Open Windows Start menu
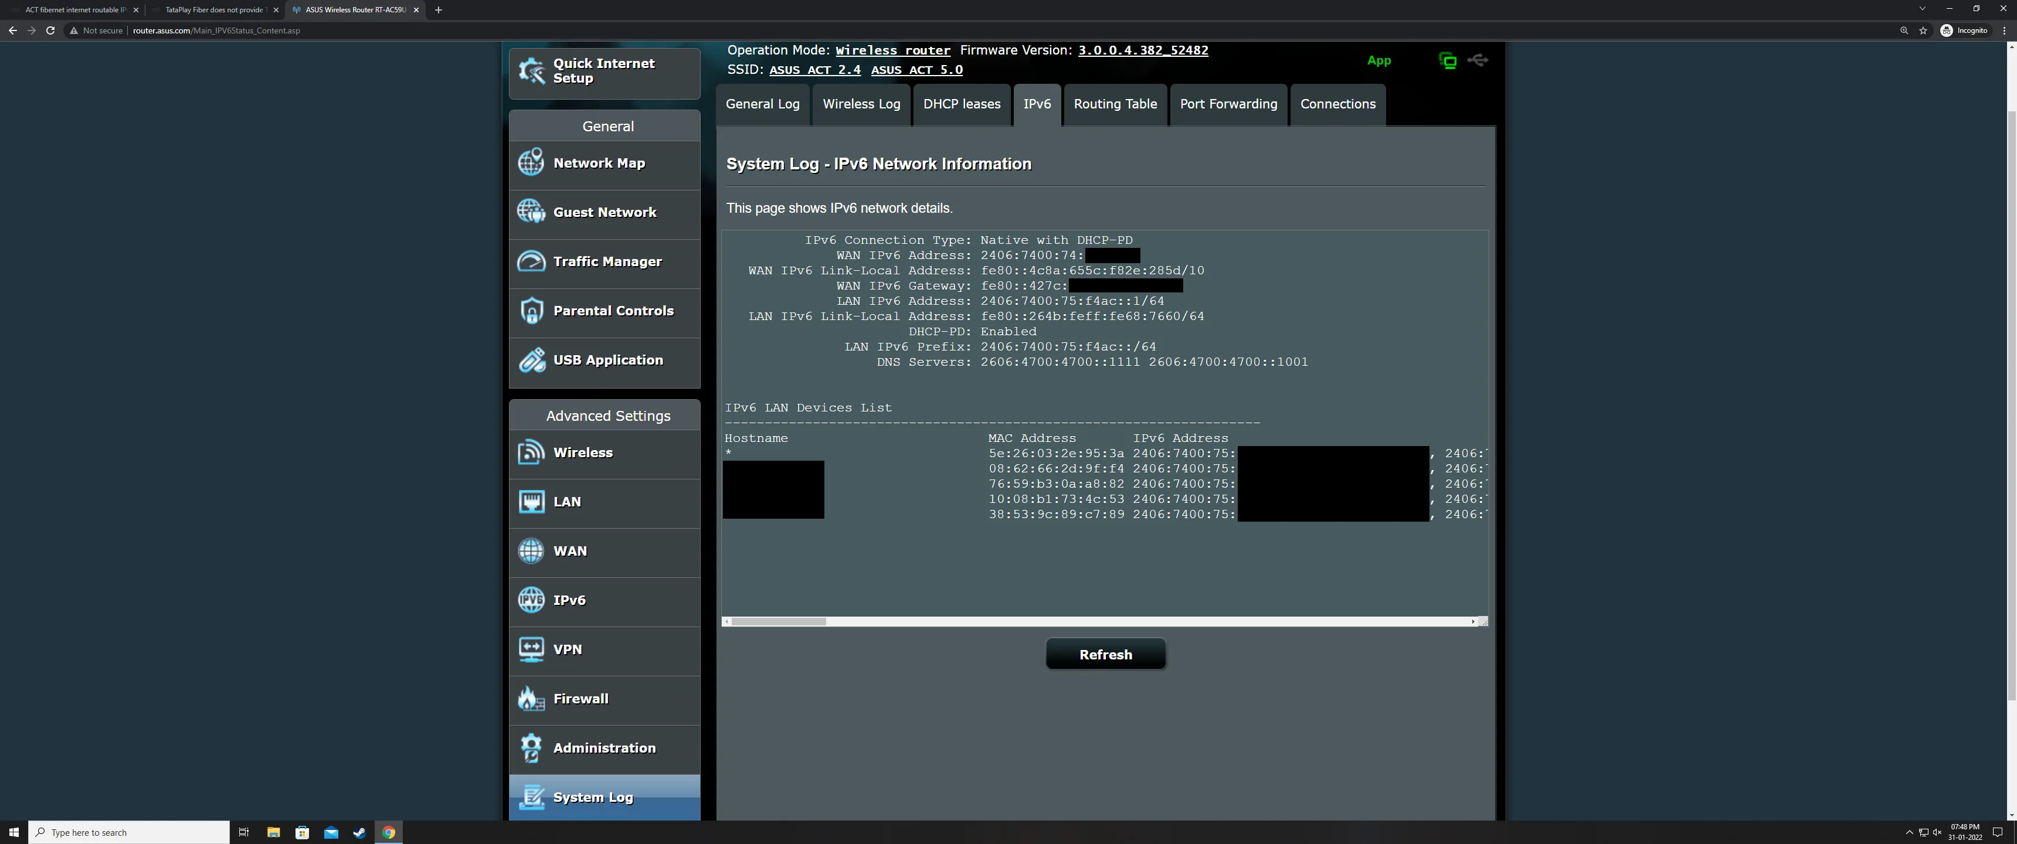Viewport: 2017px width, 844px height. [13, 832]
